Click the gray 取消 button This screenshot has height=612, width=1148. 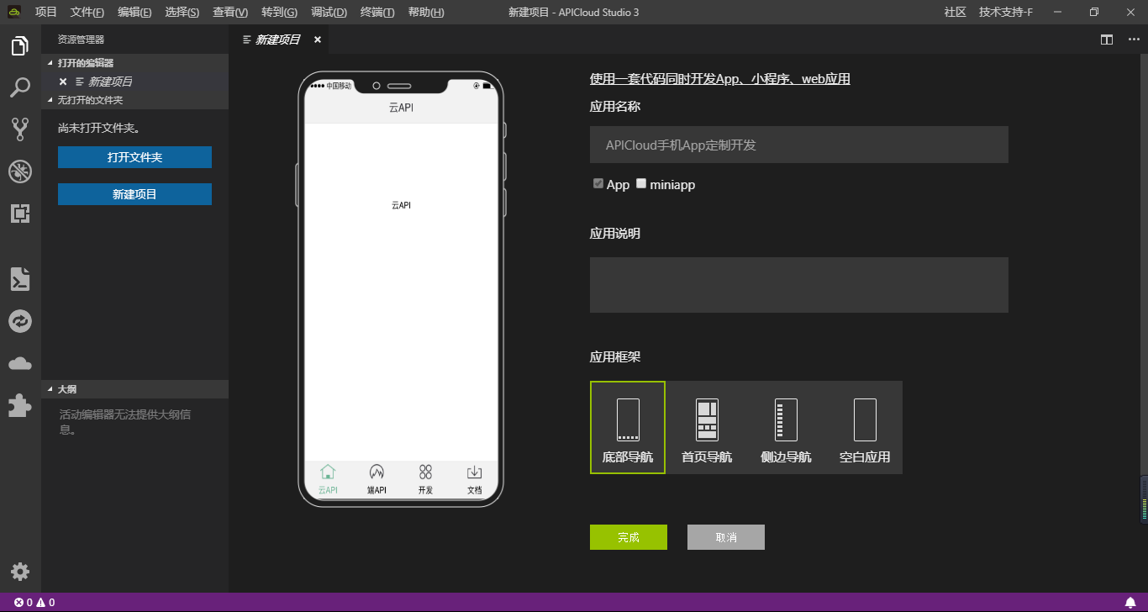click(726, 537)
